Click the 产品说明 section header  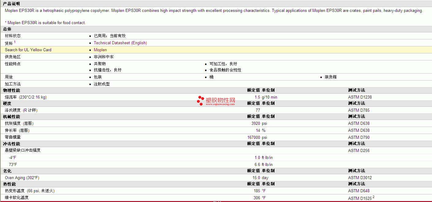(12, 4)
